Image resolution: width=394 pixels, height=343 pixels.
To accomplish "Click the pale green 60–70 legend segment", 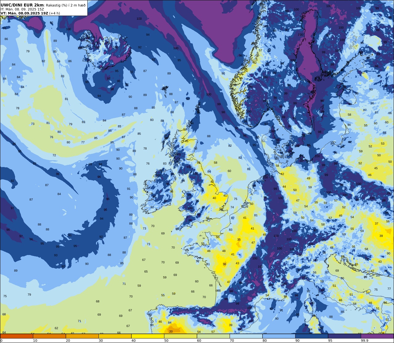I will coord(213,336).
